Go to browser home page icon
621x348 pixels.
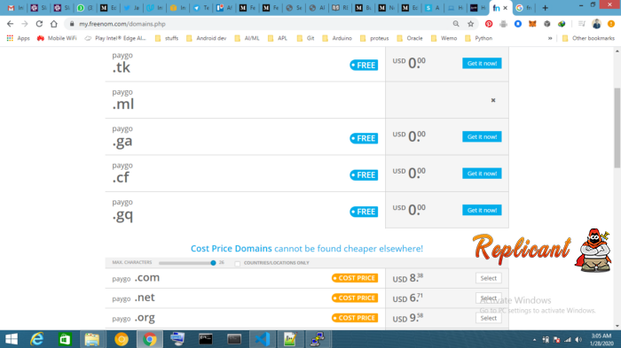(54, 24)
